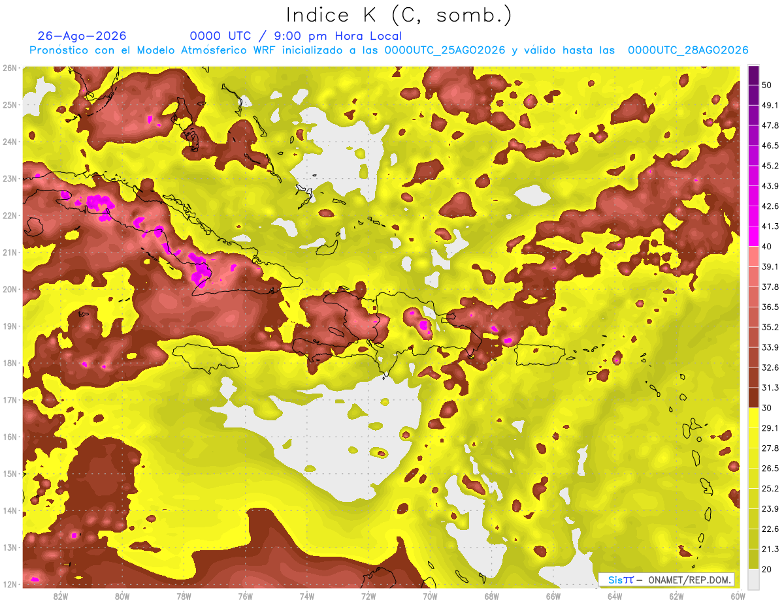Click latitude axis label "14N"

click(x=10, y=511)
